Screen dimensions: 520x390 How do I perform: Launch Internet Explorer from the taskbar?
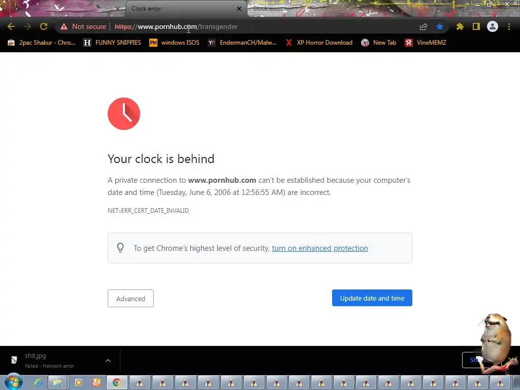[38, 383]
